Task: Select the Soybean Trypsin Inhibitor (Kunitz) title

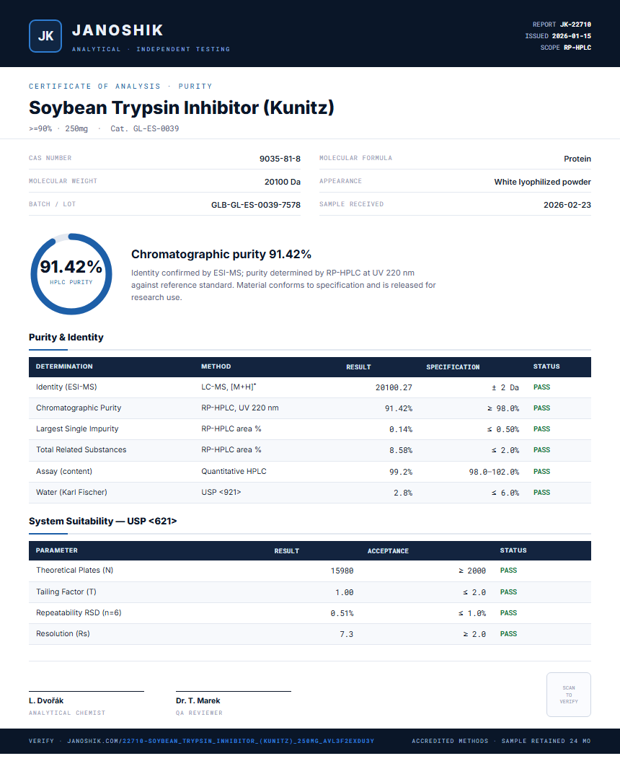Action: (182, 107)
